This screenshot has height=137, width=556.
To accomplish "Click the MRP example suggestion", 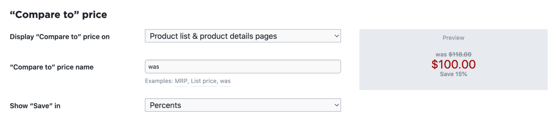I will (181, 81).
